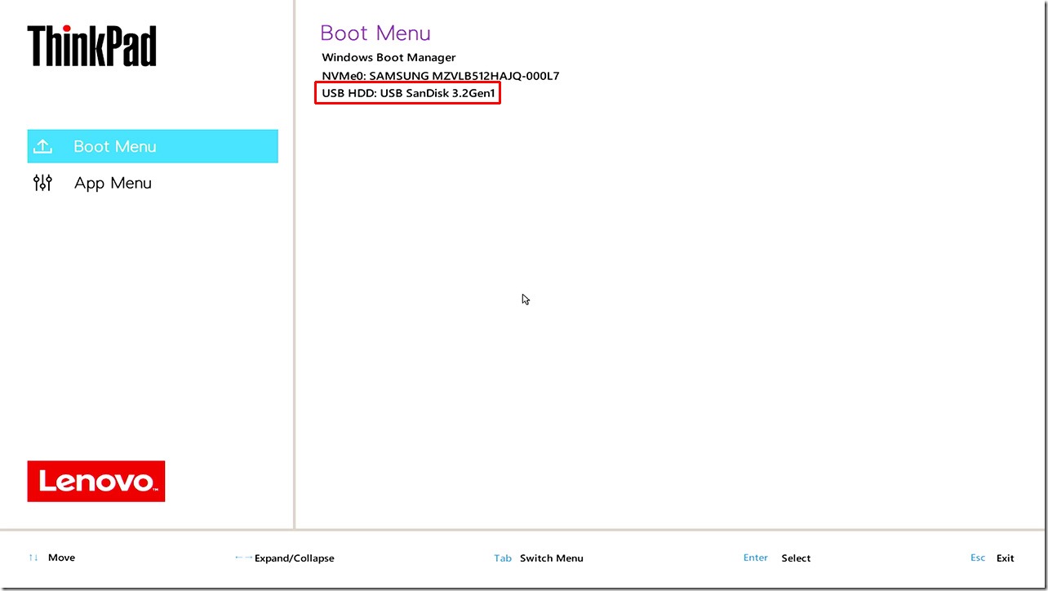The width and height of the screenshot is (1048, 591).
Task: Select Windows Boot Manager boot entry
Action: tap(389, 57)
